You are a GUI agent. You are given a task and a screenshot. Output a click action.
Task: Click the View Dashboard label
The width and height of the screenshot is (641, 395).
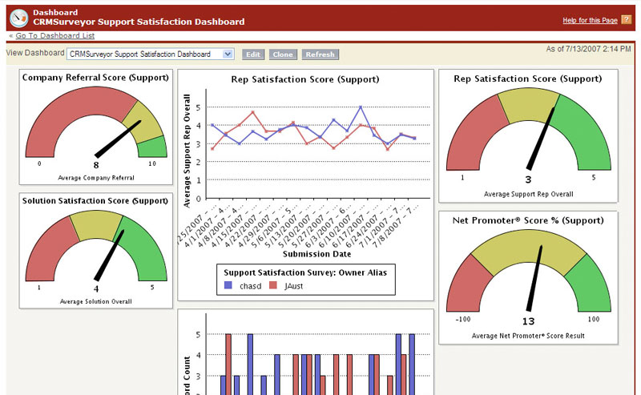coord(35,53)
